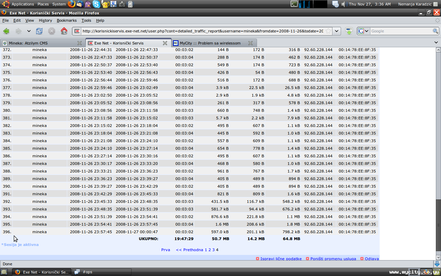The image size is (441, 276).
Task: Click into the Google search field
Action: coord(401,31)
